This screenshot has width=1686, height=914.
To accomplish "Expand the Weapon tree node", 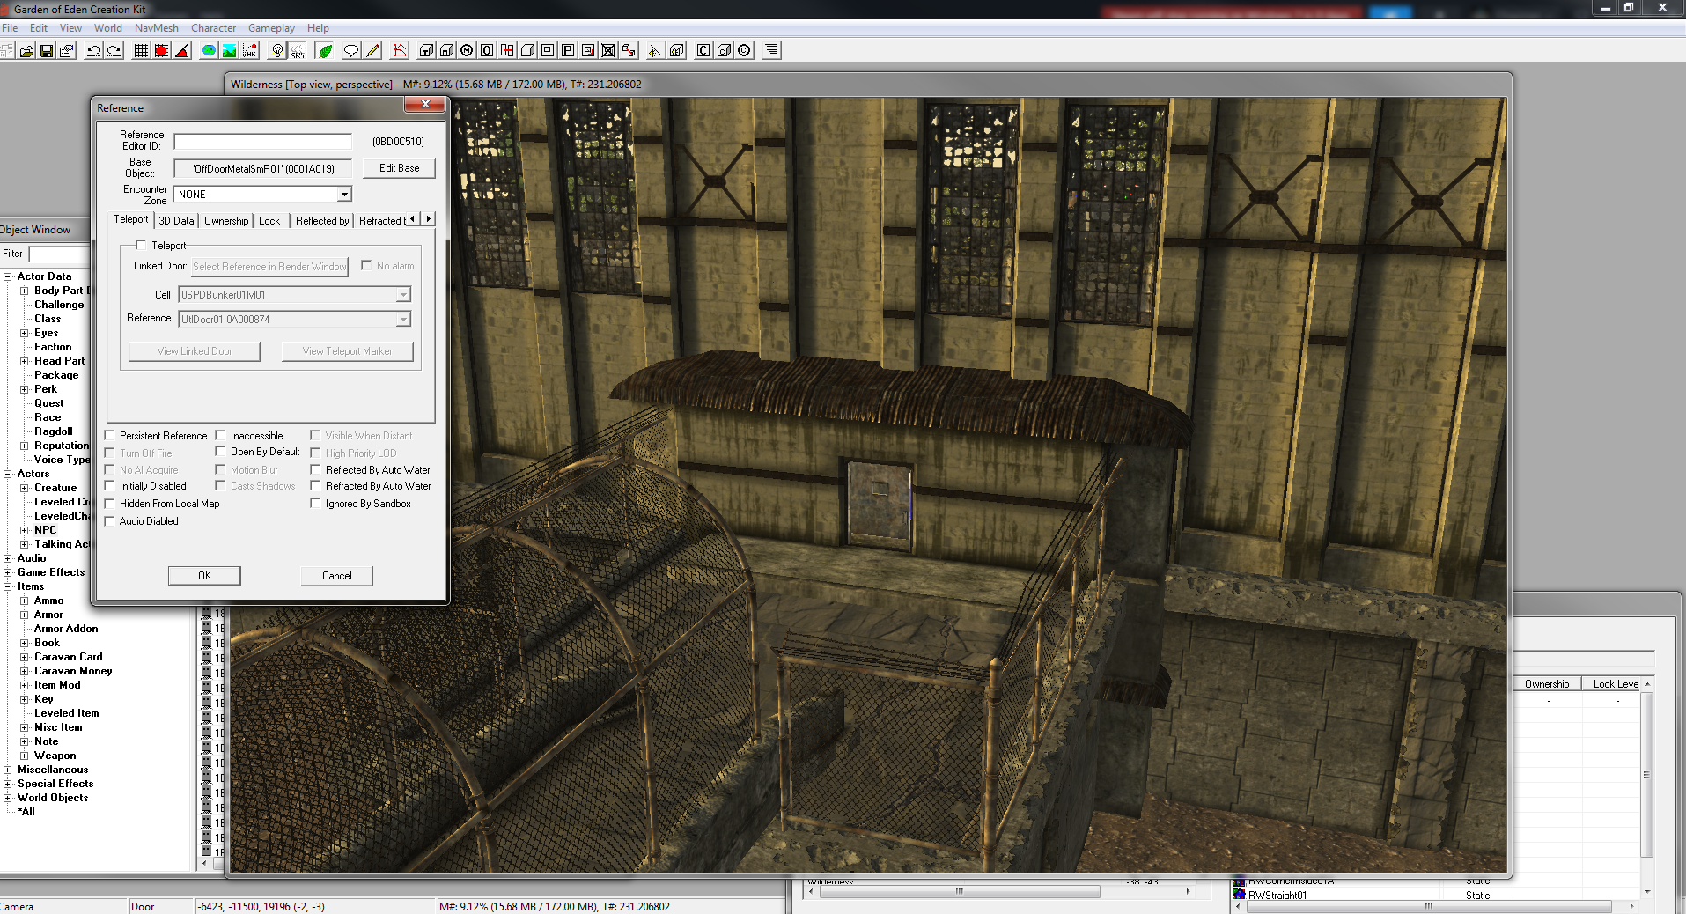I will click(x=25, y=756).
